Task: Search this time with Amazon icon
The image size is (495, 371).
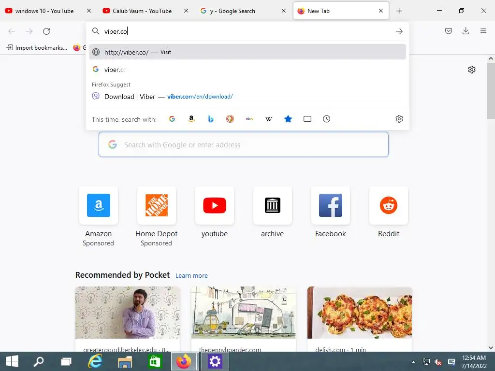Action: (191, 119)
